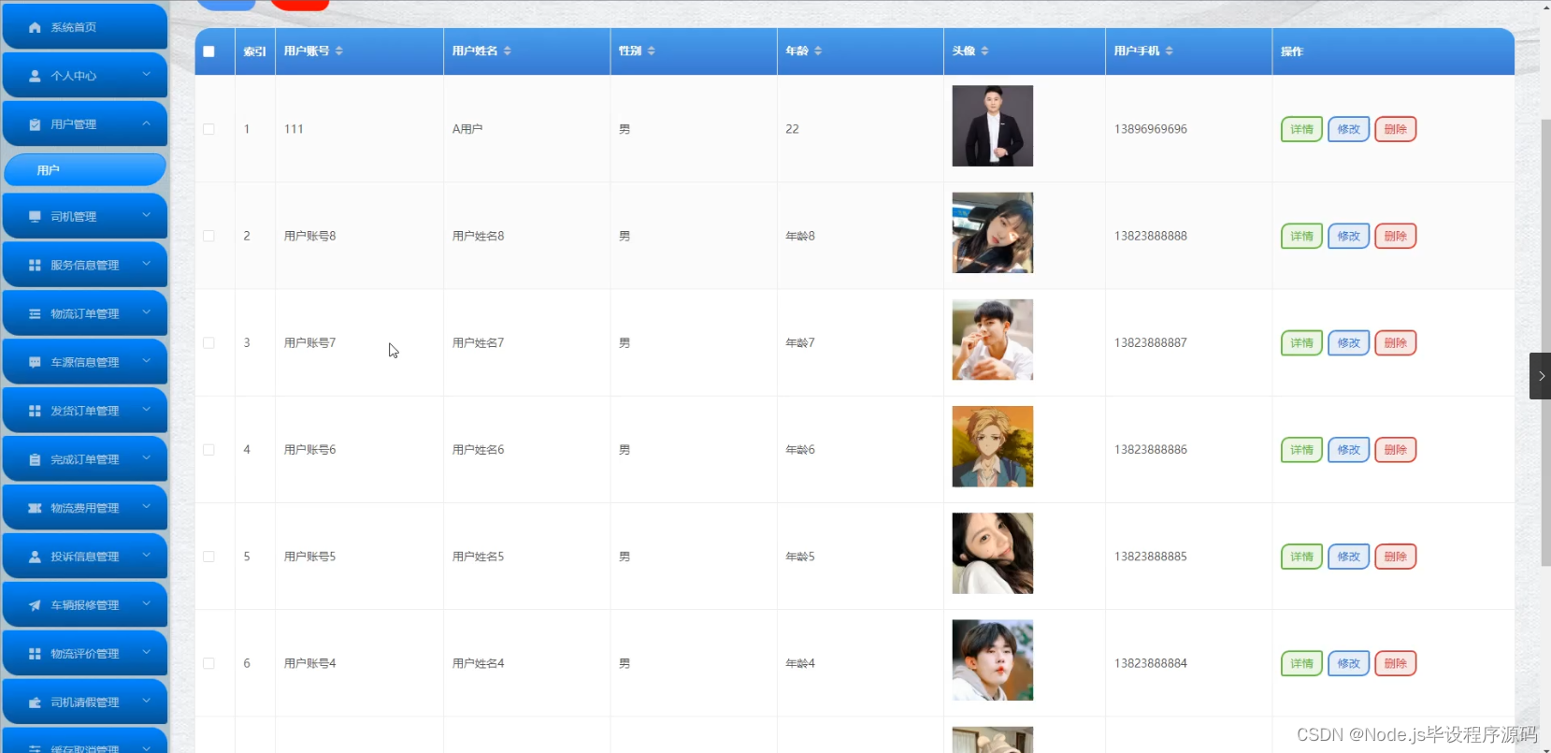The width and height of the screenshot is (1551, 753).
Task: Click the monitor icon beside 司机管理
Action: tap(35, 216)
